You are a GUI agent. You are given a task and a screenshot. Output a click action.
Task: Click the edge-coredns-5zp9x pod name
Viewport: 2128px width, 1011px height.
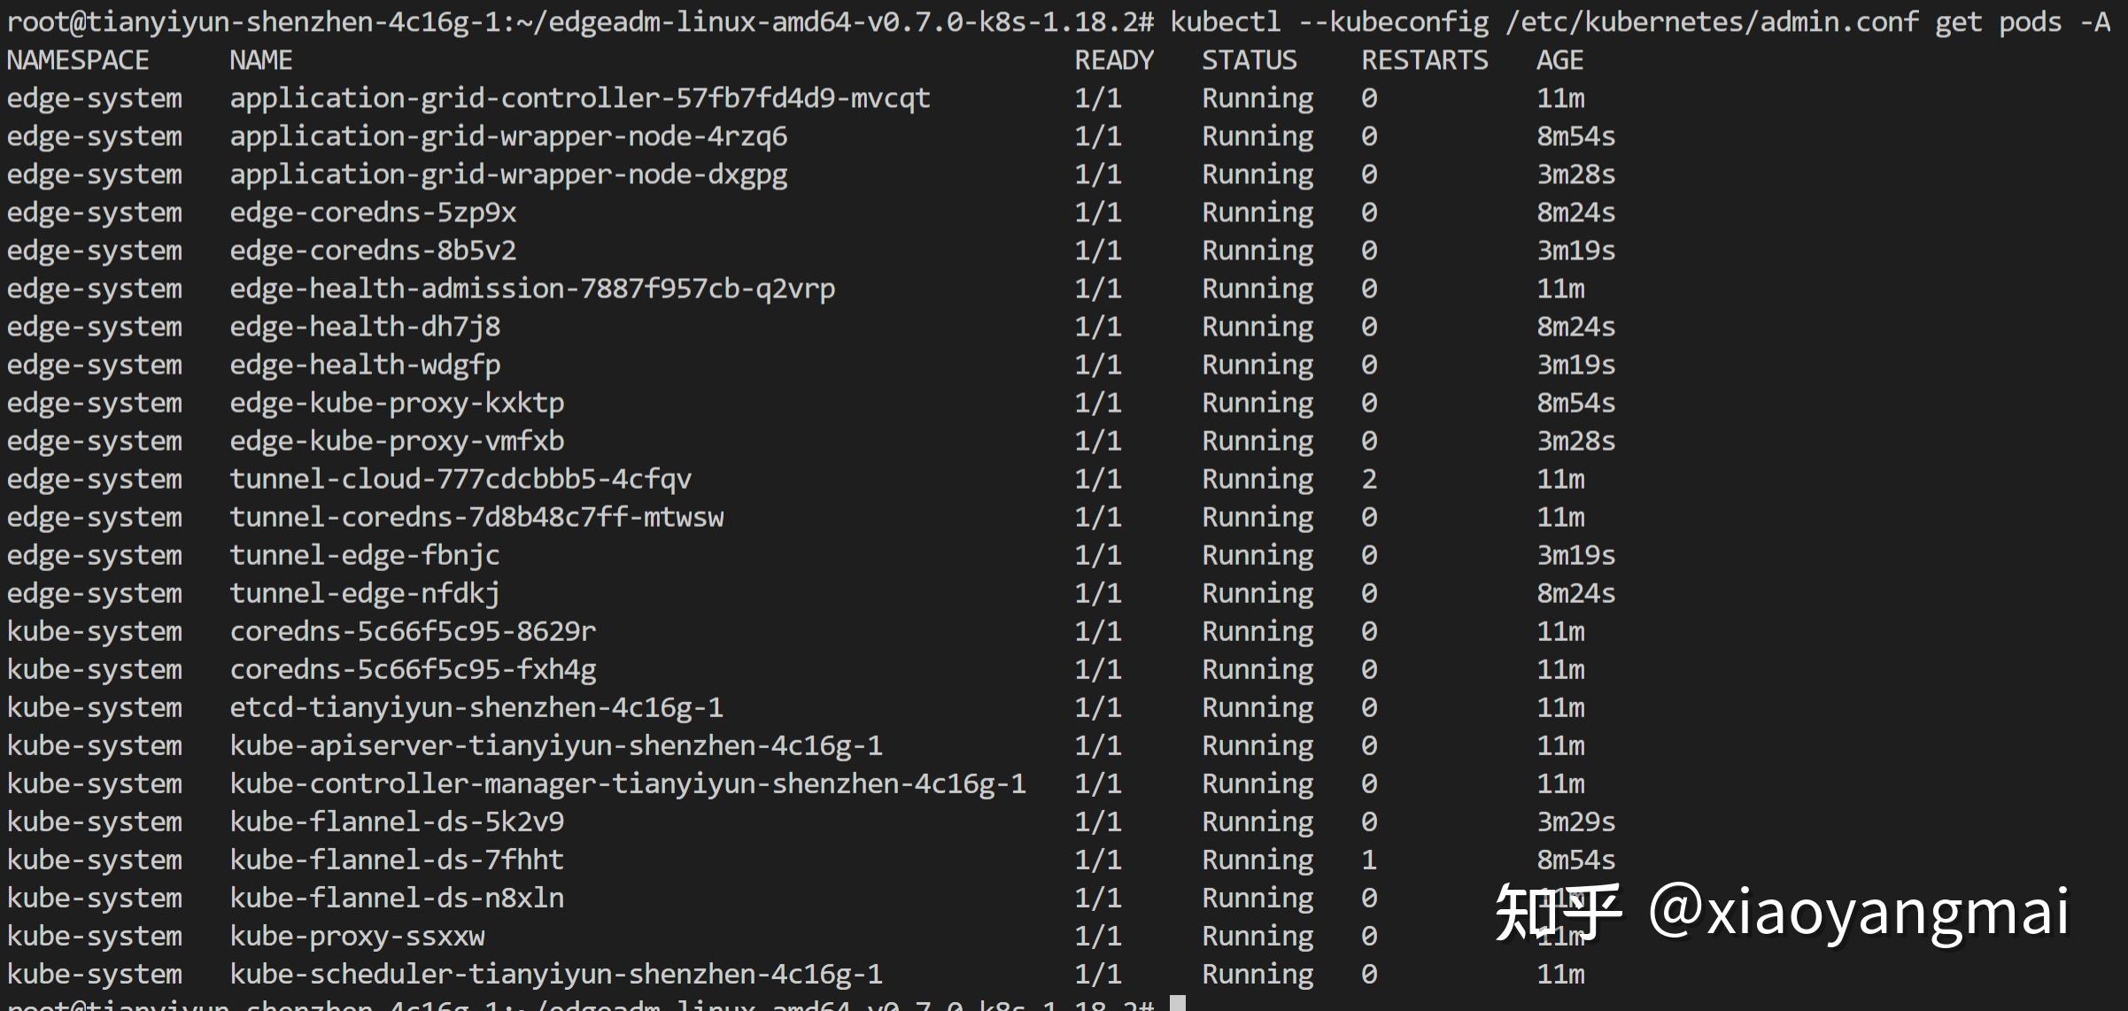pos(373,212)
